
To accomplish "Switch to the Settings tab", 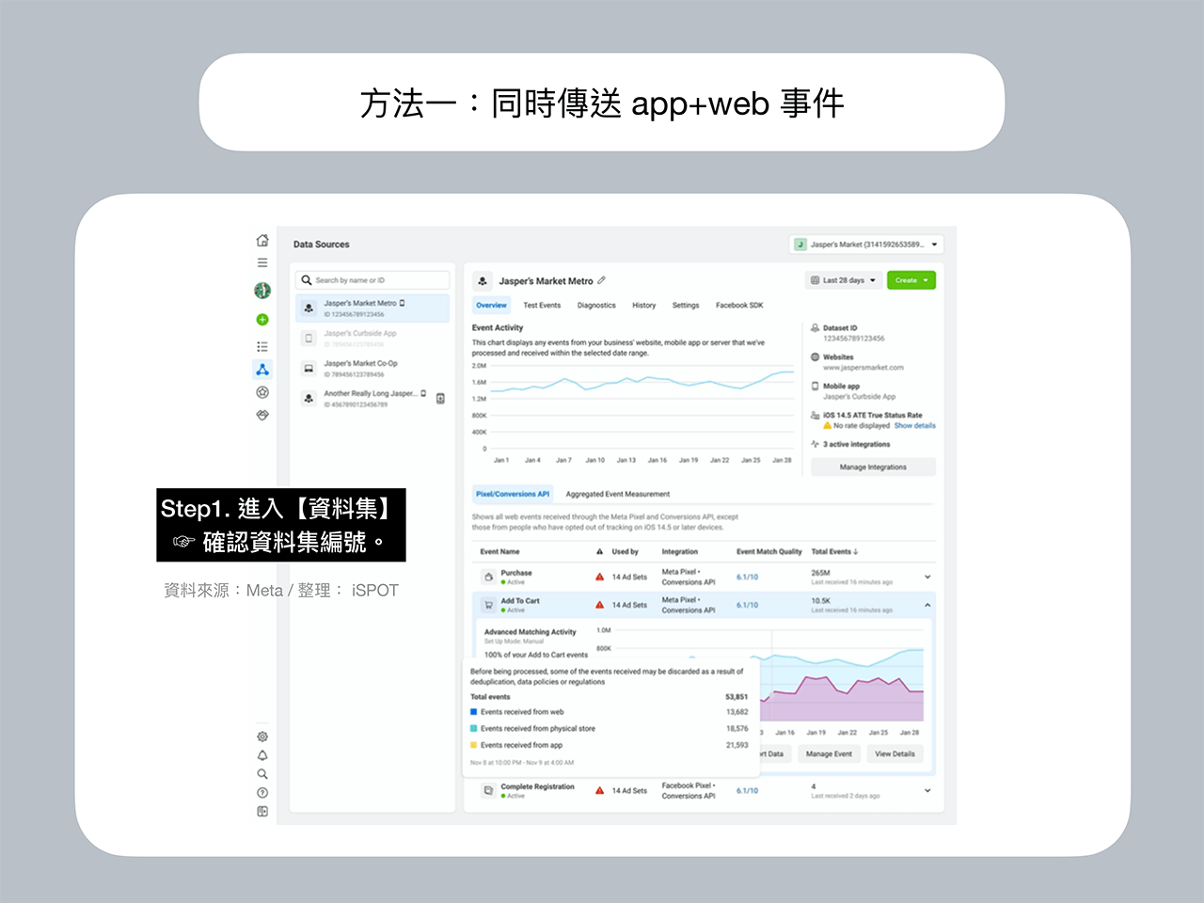I will point(686,306).
